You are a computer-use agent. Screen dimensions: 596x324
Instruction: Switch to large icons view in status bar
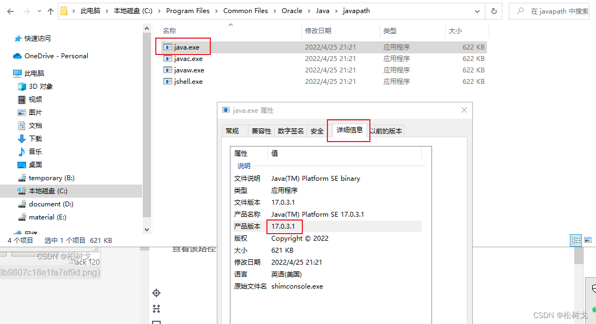(588, 240)
